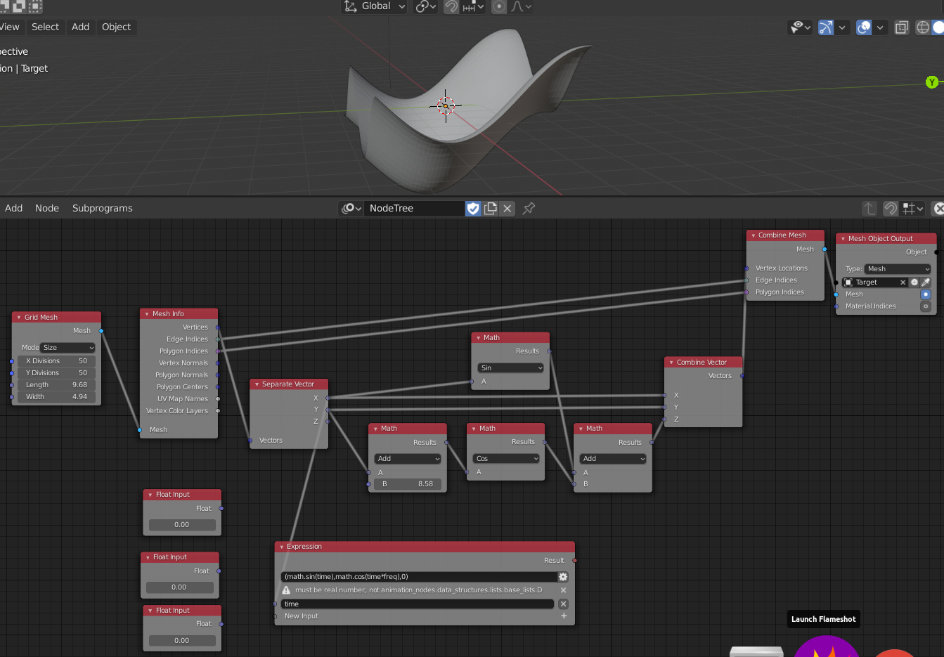The image size is (944, 657).
Task: Create a new copy of the NodeTree datablock
Action: point(490,208)
